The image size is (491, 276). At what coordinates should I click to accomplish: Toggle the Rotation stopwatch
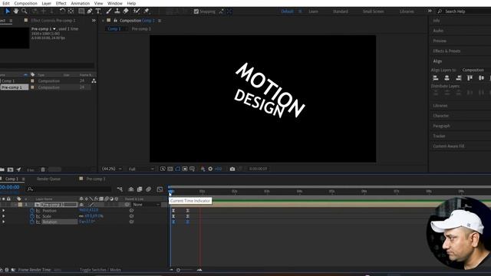coord(32,222)
